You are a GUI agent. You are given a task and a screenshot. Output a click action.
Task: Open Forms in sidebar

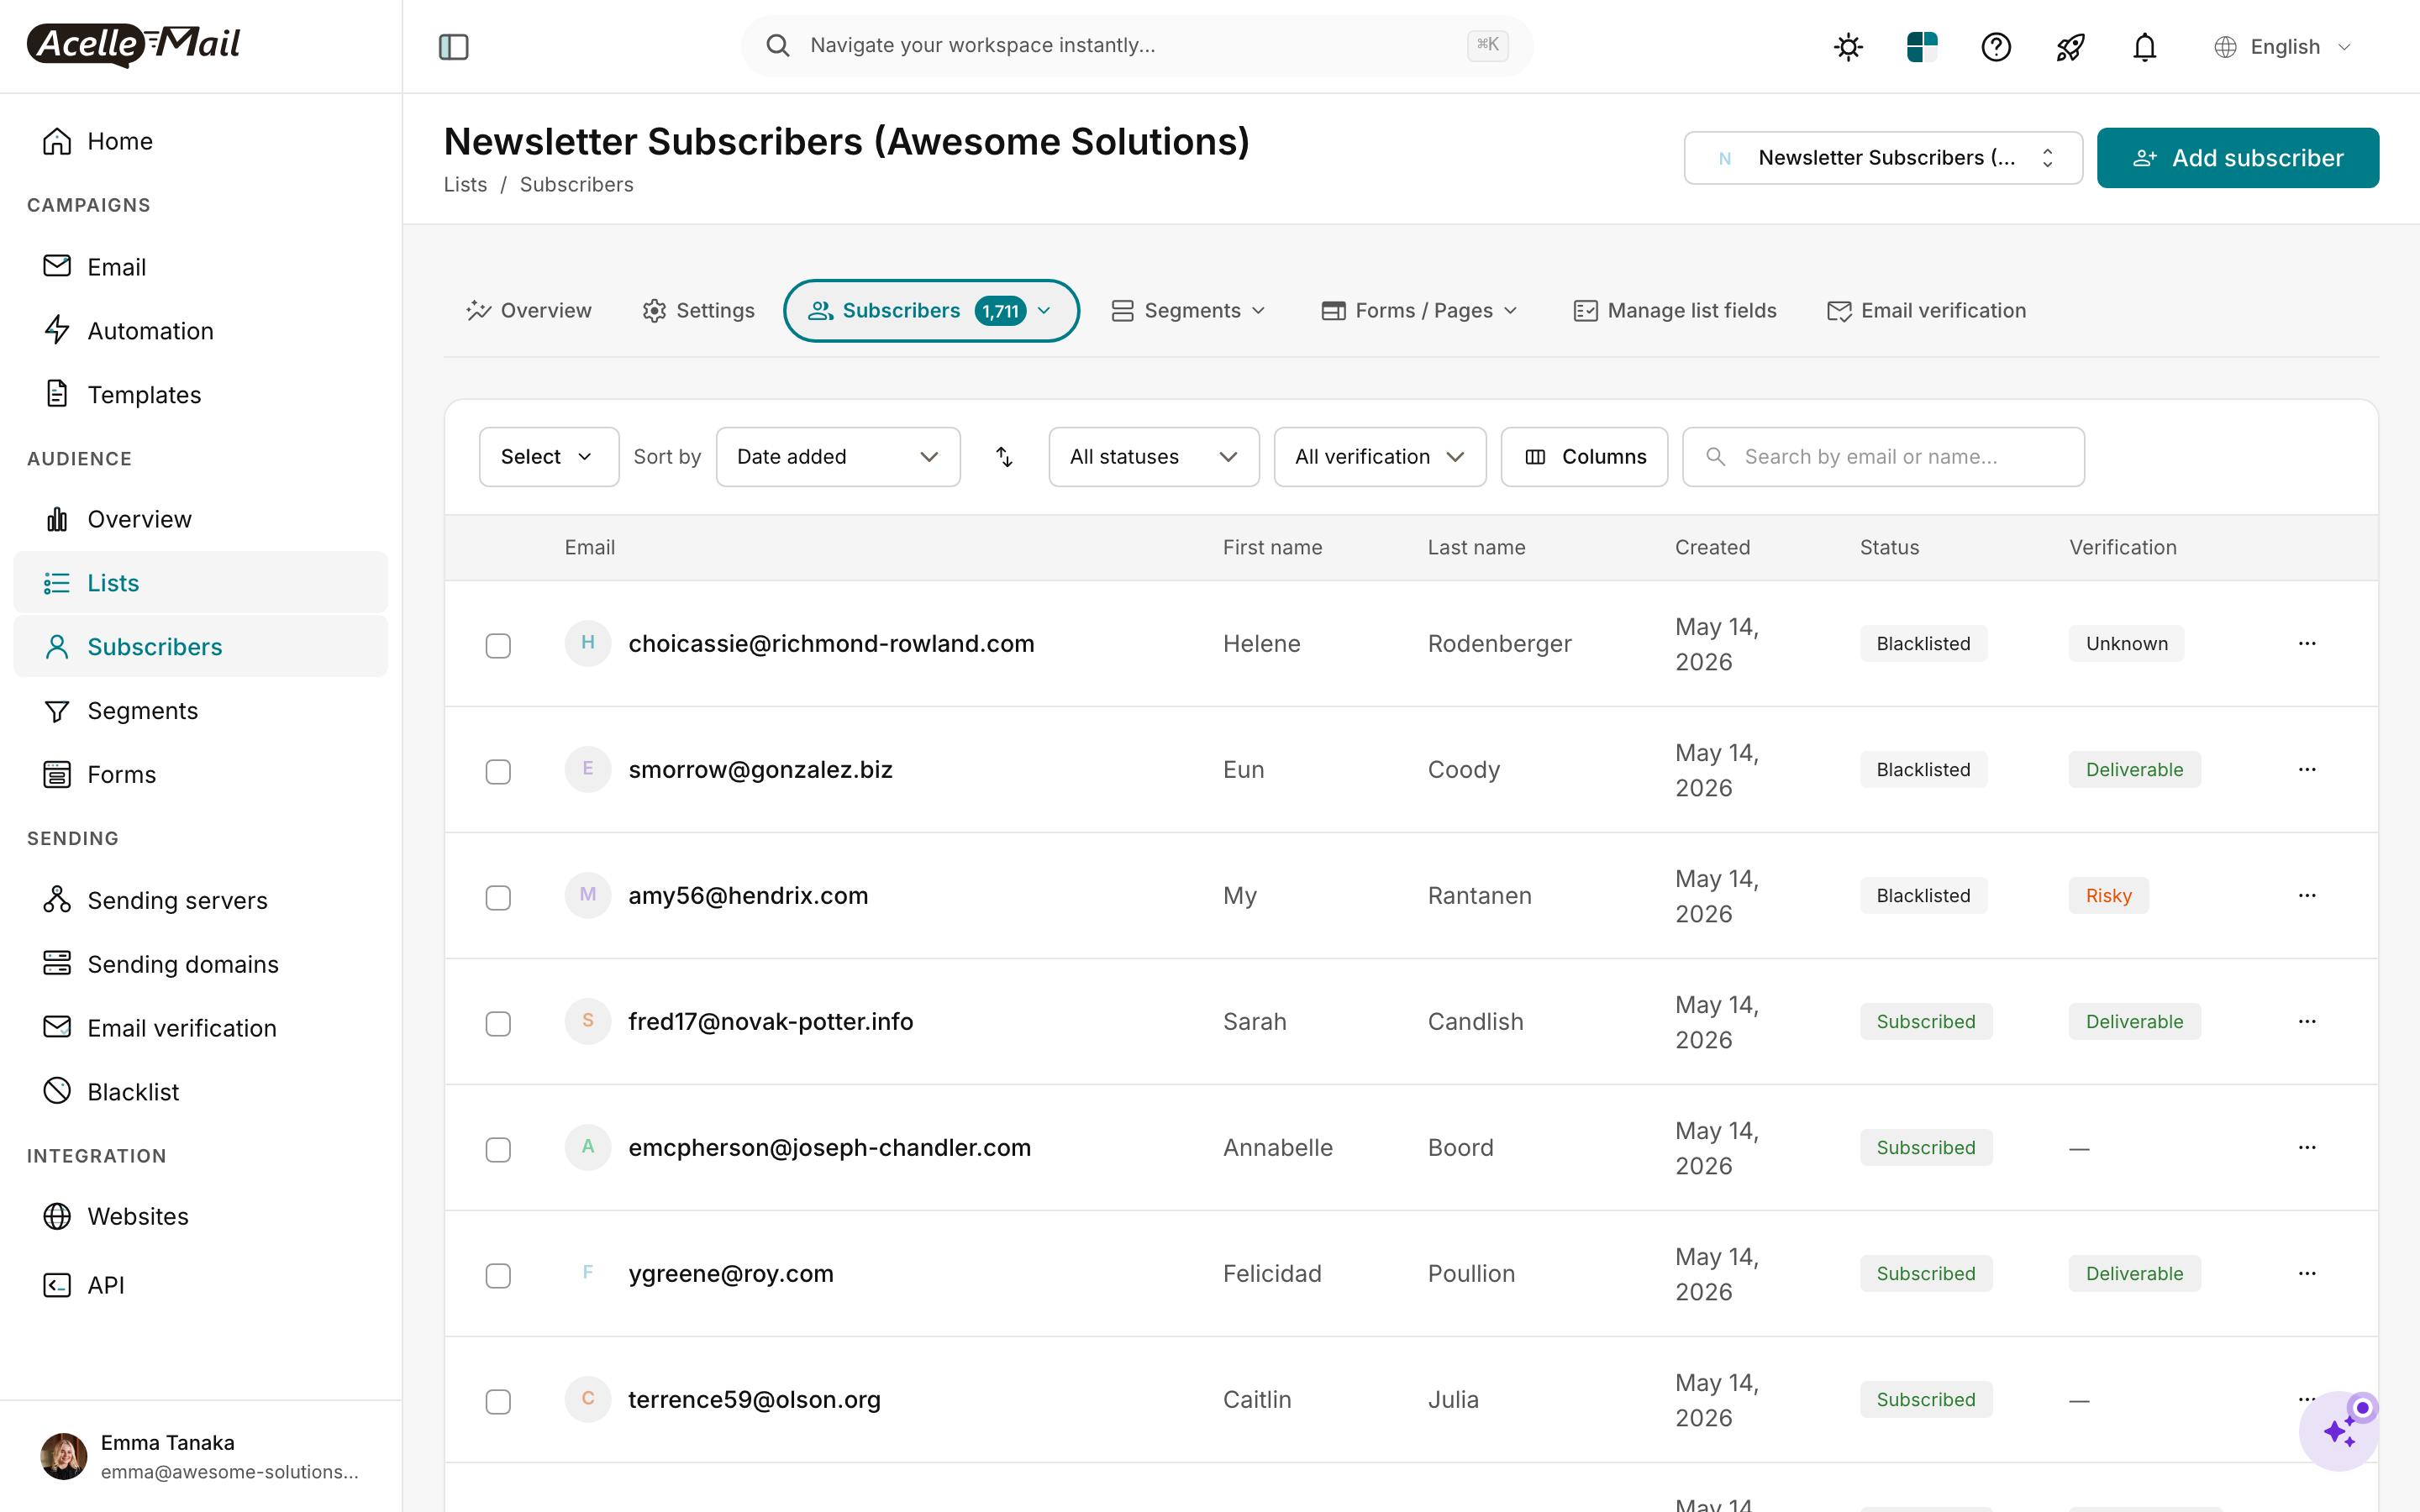pos(200,775)
